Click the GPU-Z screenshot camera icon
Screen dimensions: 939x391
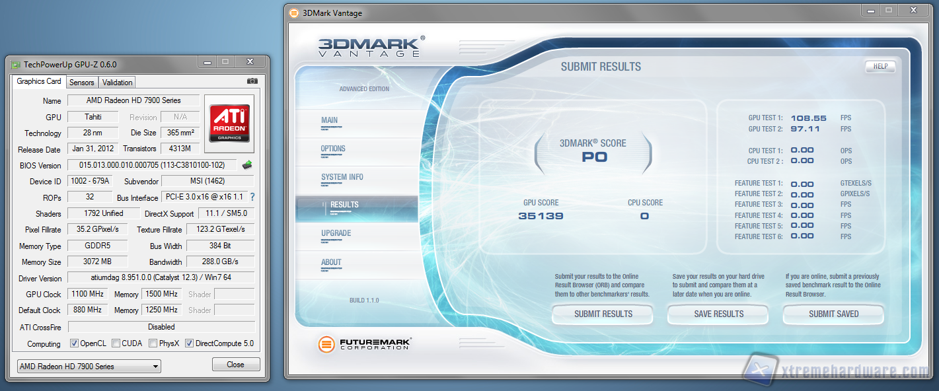252,81
